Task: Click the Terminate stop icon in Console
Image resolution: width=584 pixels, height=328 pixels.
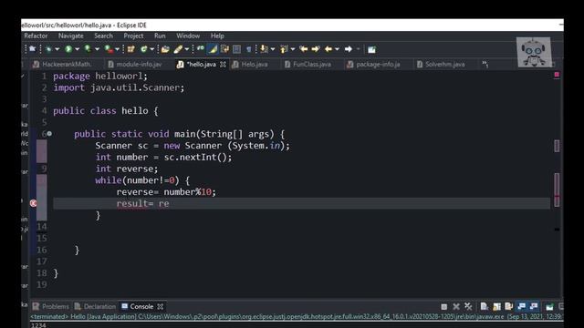Action: 444,307
